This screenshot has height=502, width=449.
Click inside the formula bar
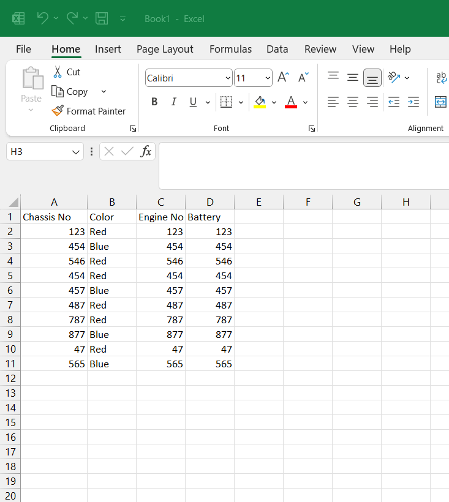[x=304, y=166]
